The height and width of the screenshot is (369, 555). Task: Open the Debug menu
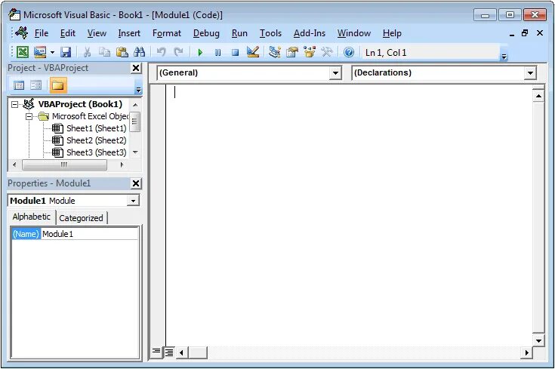click(x=206, y=33)
